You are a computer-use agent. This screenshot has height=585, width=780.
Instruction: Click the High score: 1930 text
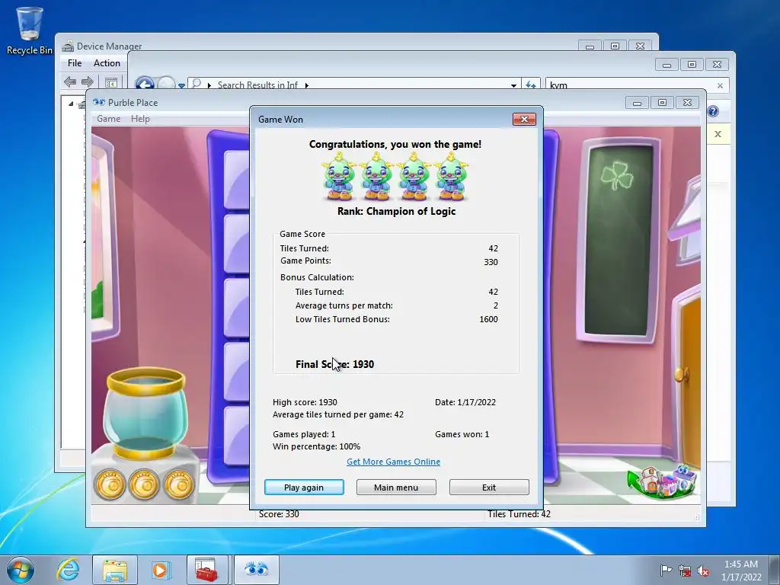pyautogui.click(x=305, y=402)
